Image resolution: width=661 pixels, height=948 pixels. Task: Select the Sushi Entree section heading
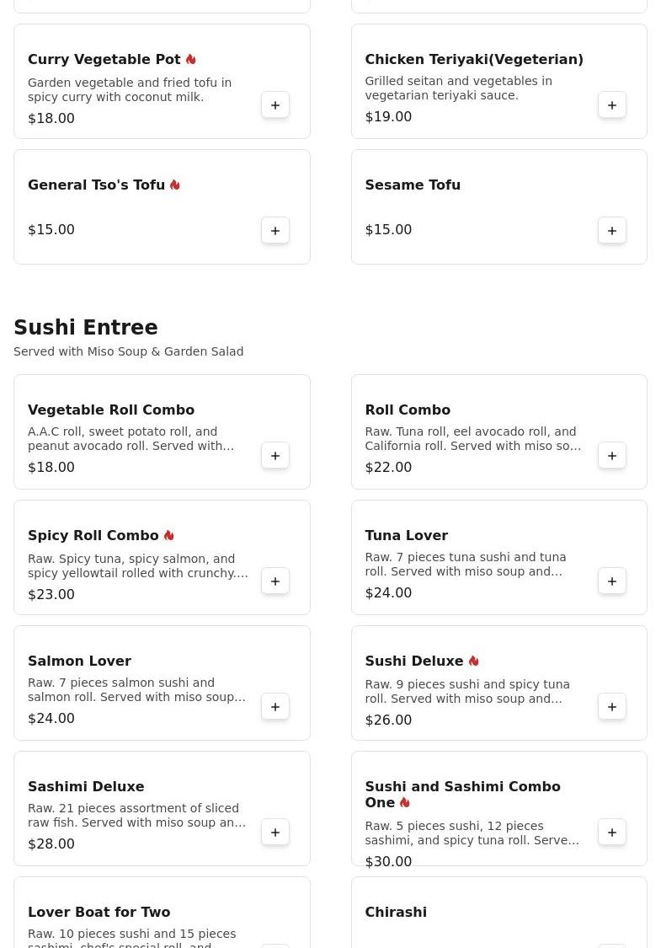[x=86, y=328]
